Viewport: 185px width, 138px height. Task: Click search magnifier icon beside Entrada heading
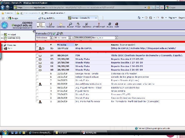pyautogui.click(x=58, y=34)
